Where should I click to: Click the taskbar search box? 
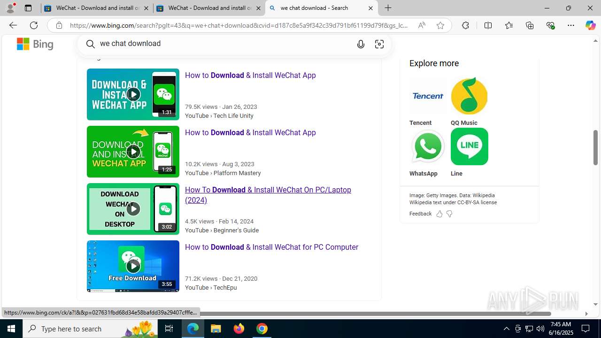coord(90,329)
